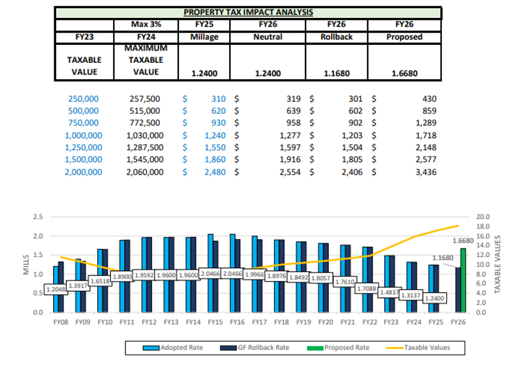Click the 1,805 rollback tax amount
This screenshot has height=373, width=510.
[x=352, y=159]
